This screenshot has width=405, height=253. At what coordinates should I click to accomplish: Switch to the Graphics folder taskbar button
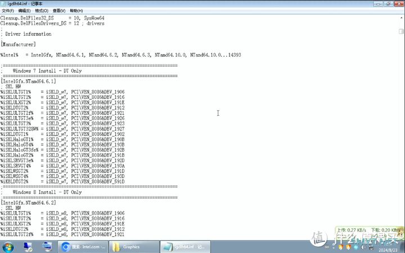134,247
